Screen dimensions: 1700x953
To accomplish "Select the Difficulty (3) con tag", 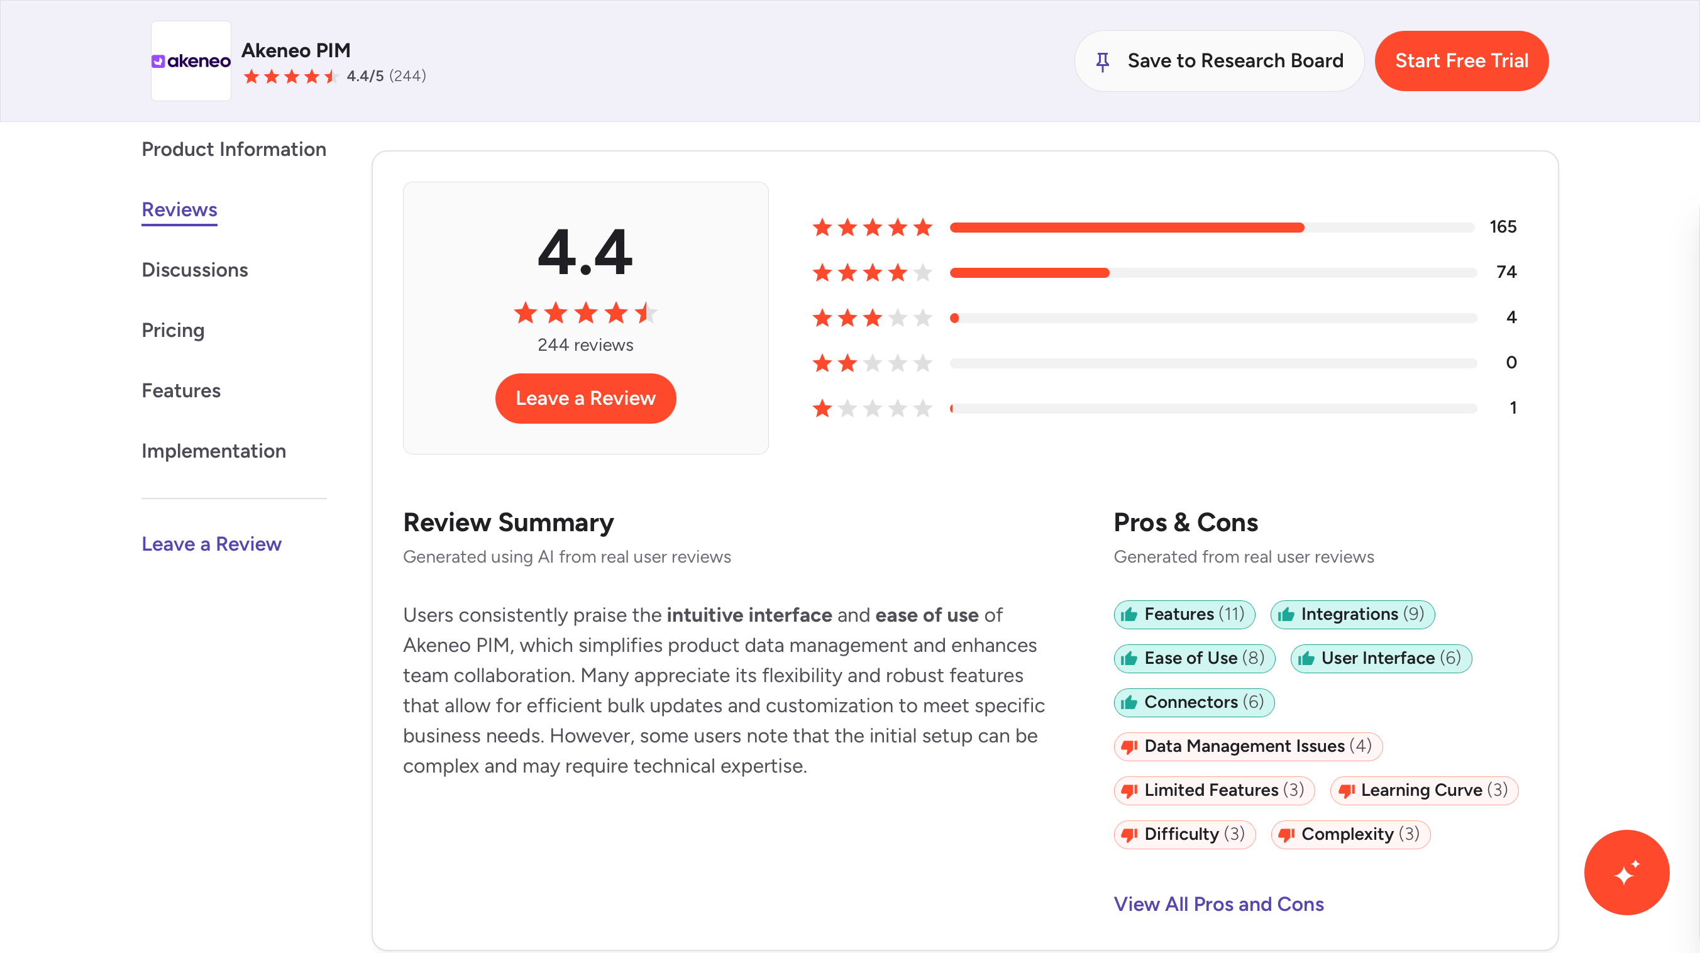I will 1184,835.
